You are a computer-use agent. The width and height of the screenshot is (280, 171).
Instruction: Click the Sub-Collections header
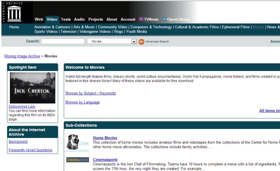tap(81, 125)
